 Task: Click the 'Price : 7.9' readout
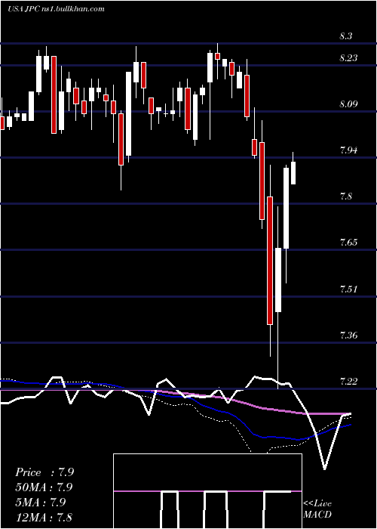pyautogui.click(x=44, y=472)
